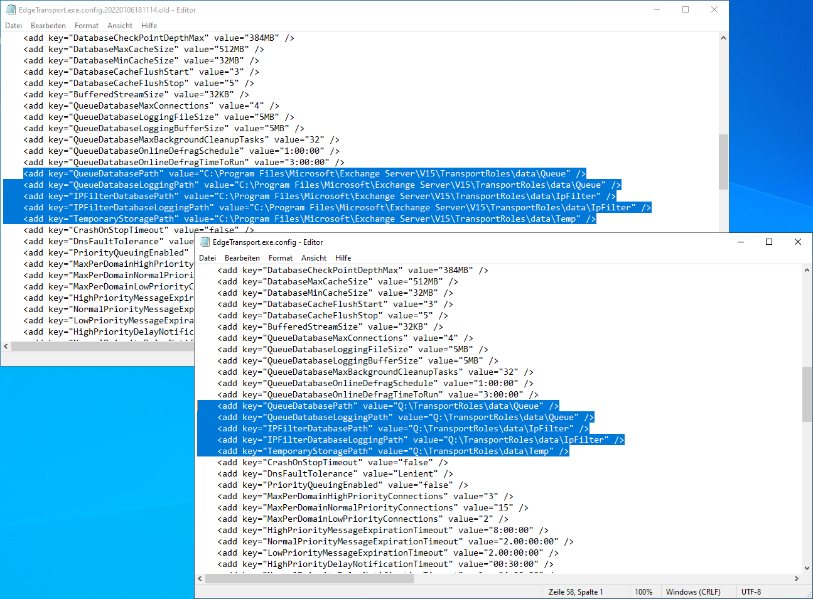This screenshot has width=813, height=599.
Task: Click scroll-right arrow in front window's horizontal scrollbar
Action: pos(796,579)
